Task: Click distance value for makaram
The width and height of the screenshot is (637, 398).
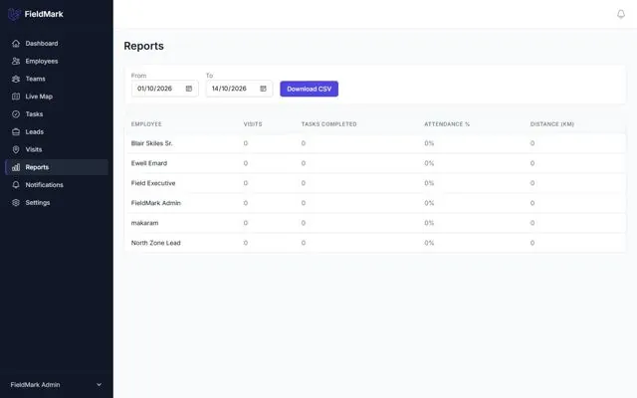Action: point(532,223)
